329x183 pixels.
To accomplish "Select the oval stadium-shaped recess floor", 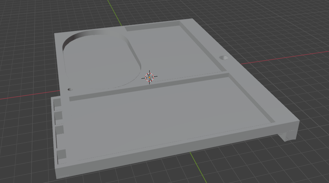I will pos(103,63).
